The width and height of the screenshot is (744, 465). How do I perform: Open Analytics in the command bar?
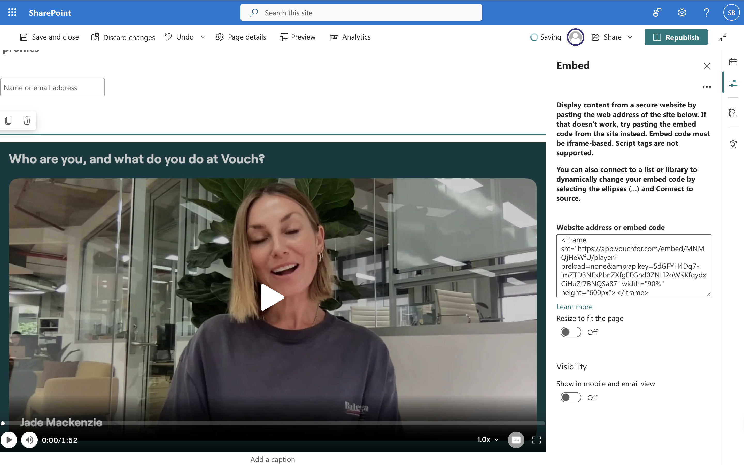[350, 37]
